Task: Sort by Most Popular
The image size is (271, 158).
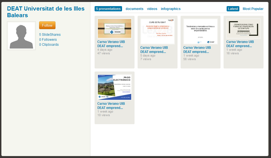Action: [x=253, y=9]
